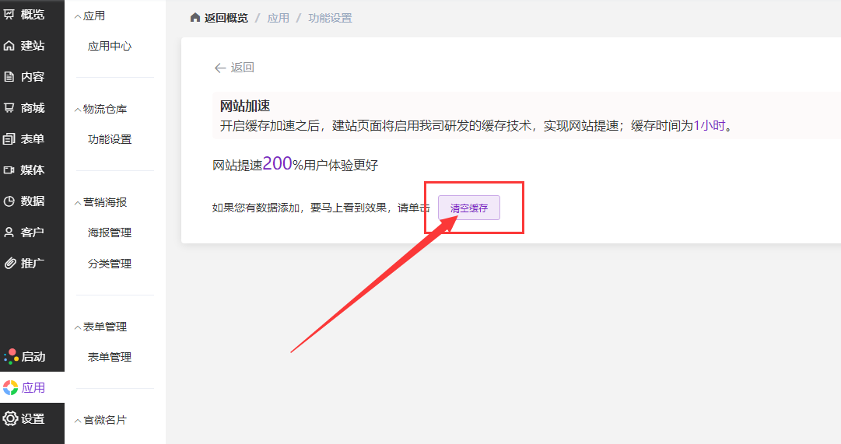Open 海报管理 menu item

[110, 232]
